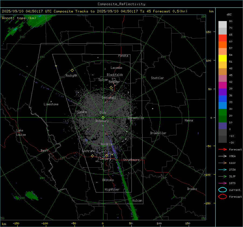Click the white 09EA arrow icon
Image resolution: width=243 pixels, height=227 pixels.
coord(222,156)
